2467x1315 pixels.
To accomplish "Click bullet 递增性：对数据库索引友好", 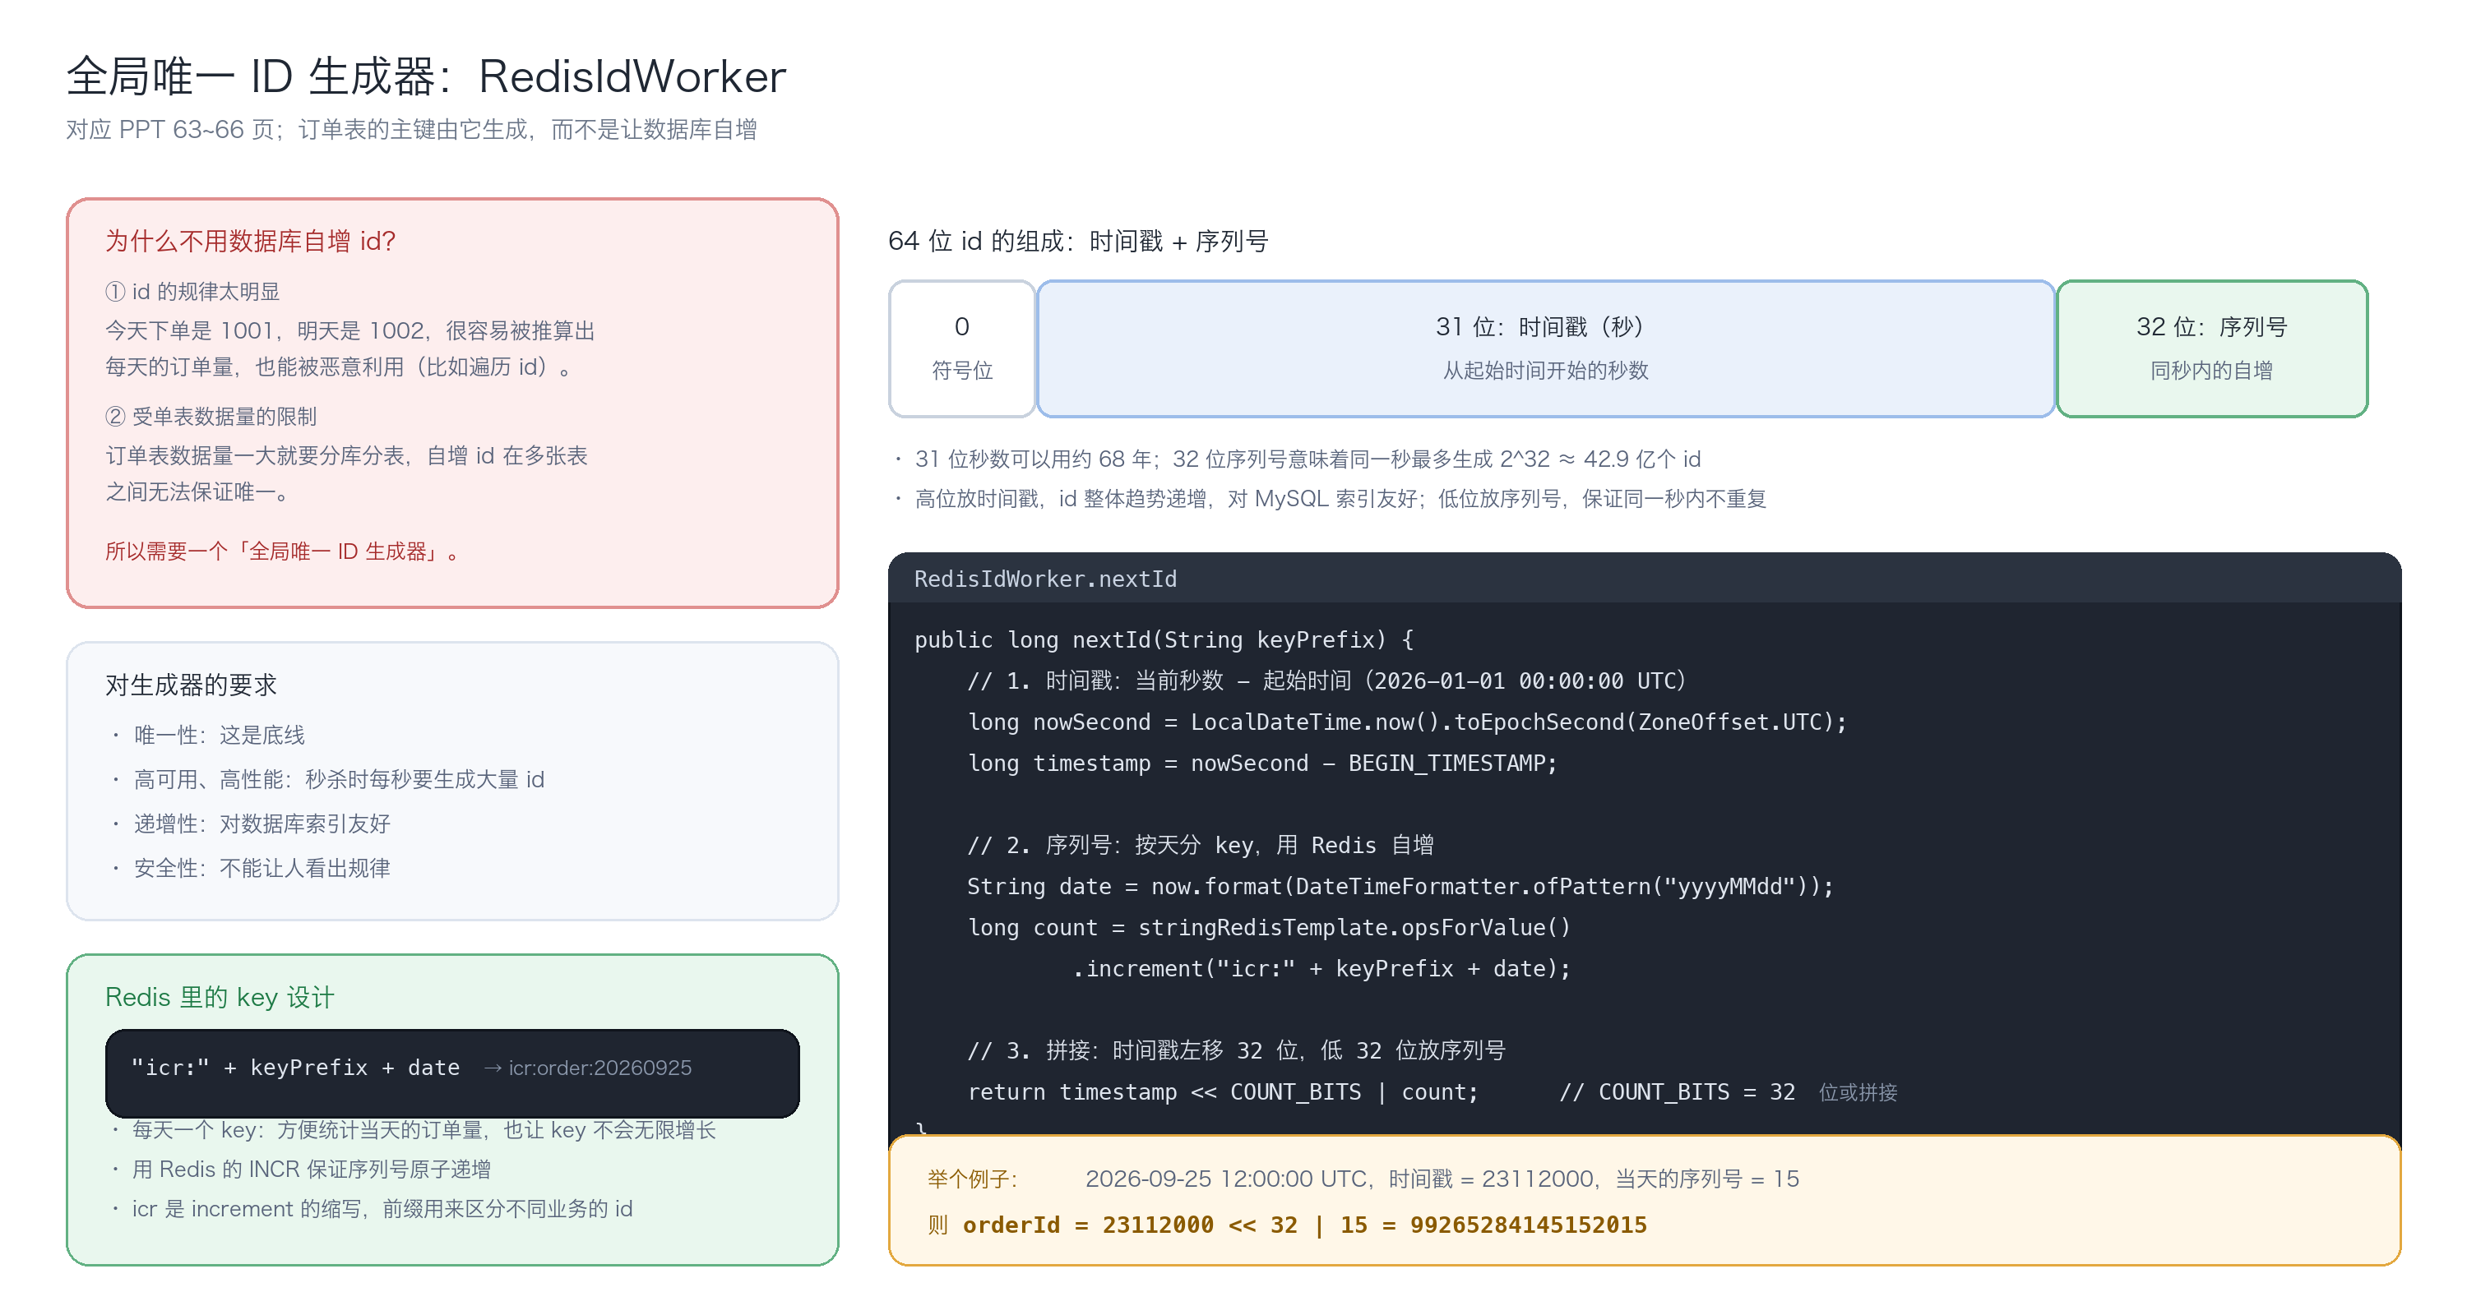I will (262, 823).
